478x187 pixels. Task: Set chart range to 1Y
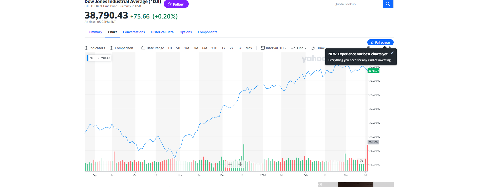click(223, 48)
